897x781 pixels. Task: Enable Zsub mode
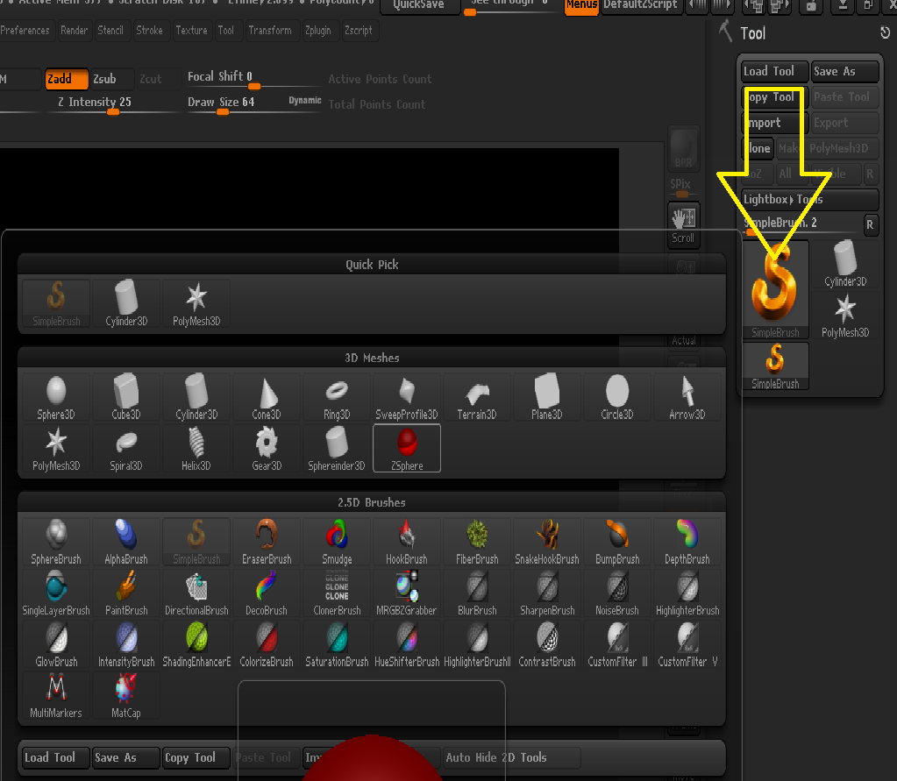[112, 79]
